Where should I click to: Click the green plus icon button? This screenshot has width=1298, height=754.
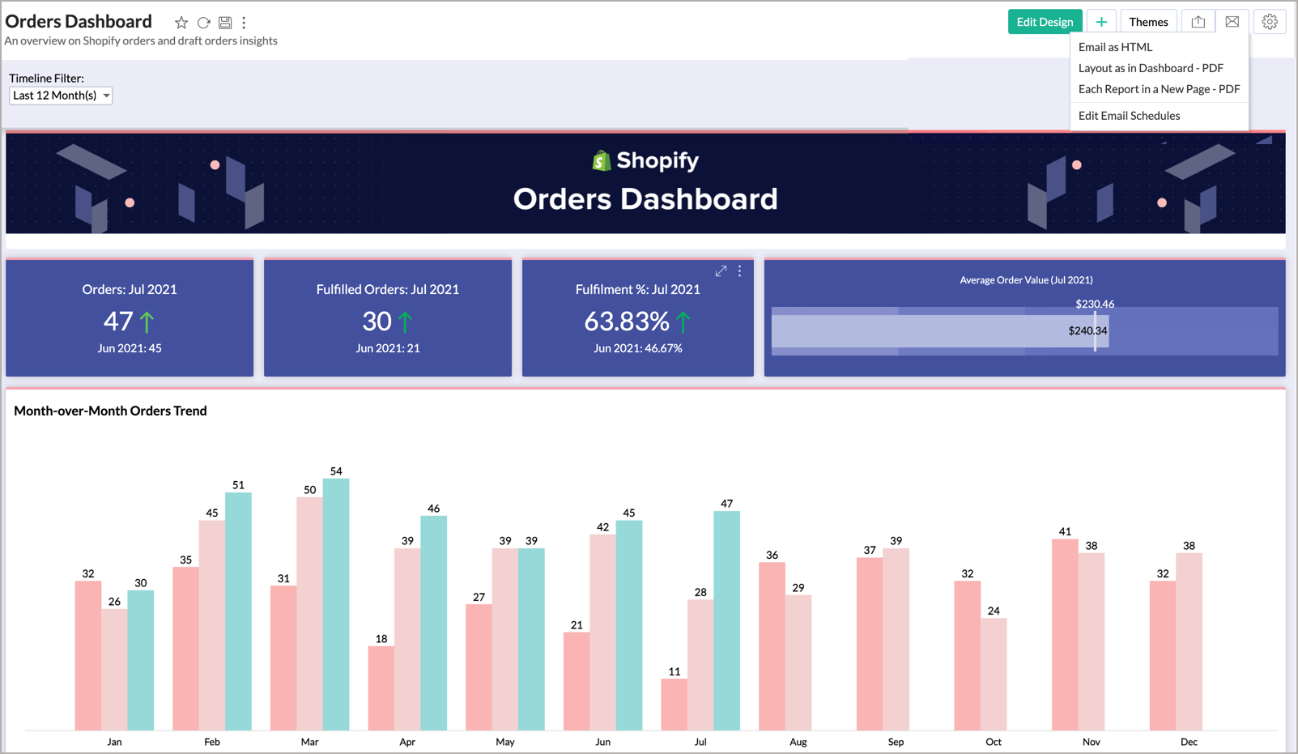pyautogui.click(x=1101, y=22)
